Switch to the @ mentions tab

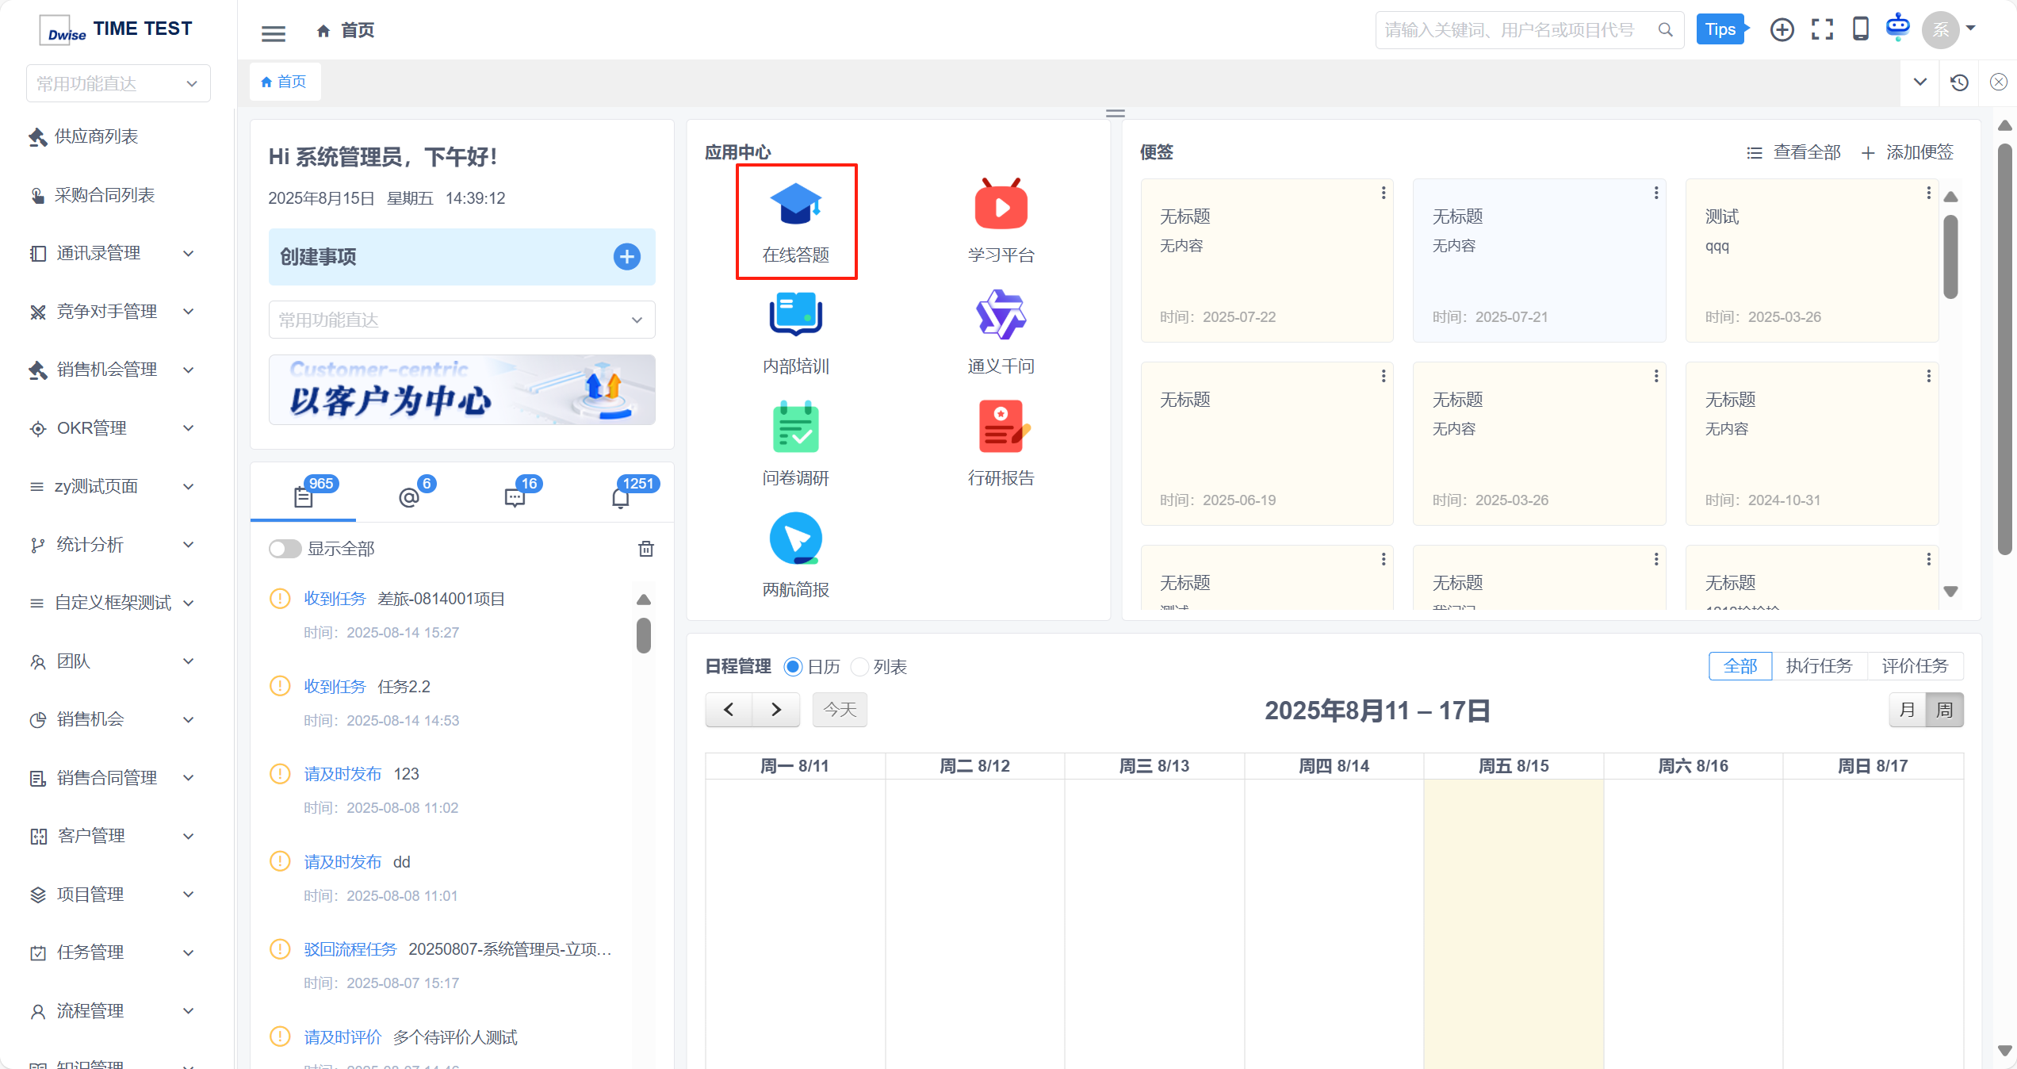click(409, 497)
